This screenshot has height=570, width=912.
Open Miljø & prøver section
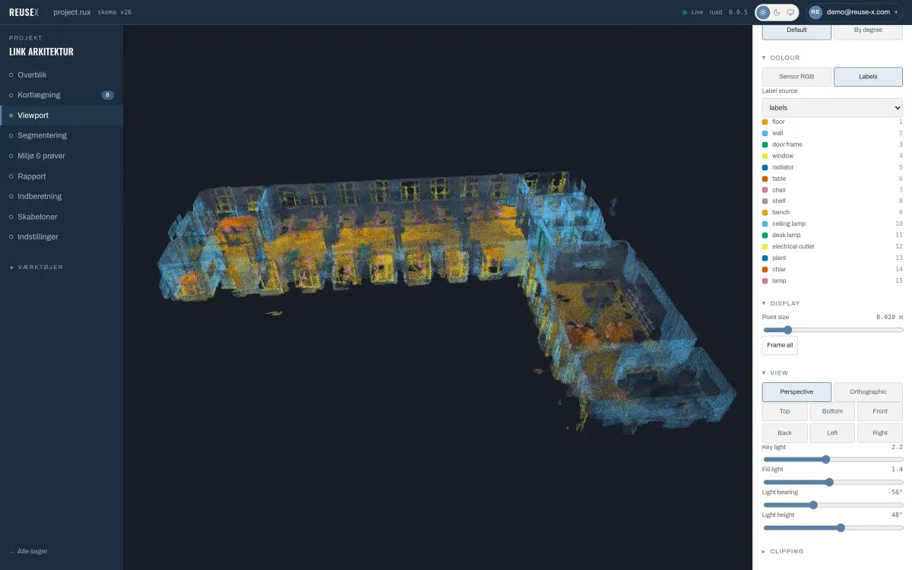62,156
